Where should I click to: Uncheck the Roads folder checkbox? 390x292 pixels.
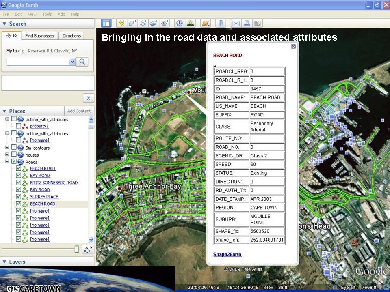coord(14,161)
